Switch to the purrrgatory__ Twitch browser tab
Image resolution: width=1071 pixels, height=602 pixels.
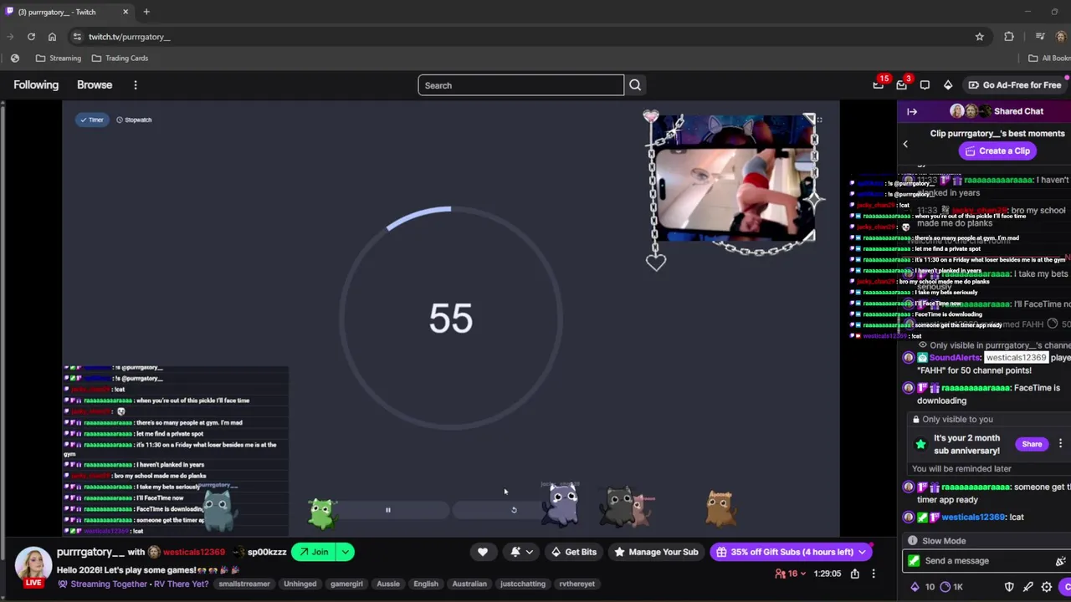(69, 12)
